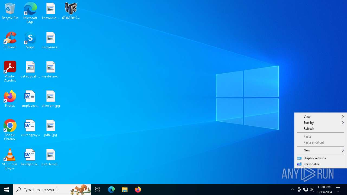
Task: Open Task View from the taskbar
Action: click(x=98, y=190)
